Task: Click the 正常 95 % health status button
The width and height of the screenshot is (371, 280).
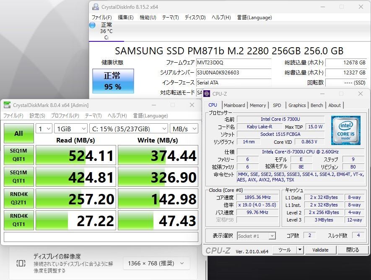Action: [113, 81]
